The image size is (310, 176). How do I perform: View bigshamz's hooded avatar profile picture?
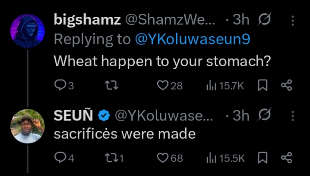tap(28, 31)
